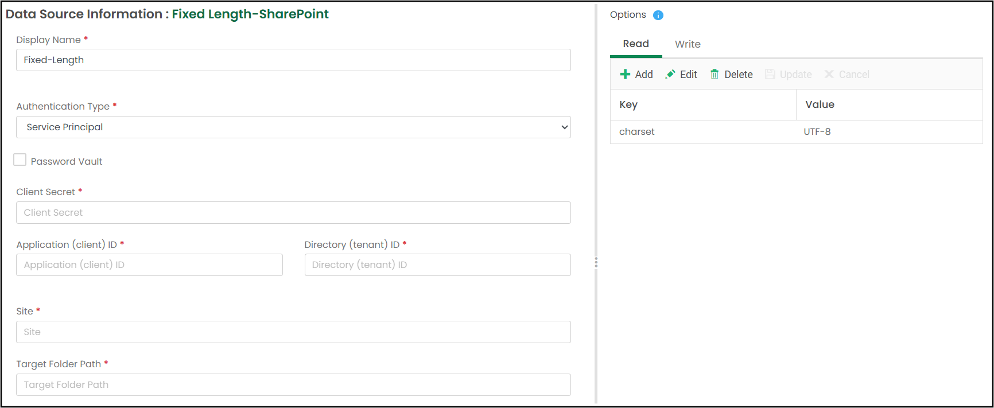Click the Fixed Length-SharePoint title text
Image resolution: width=994 pixels, height=408 pixels.
[x=250, y=14]
